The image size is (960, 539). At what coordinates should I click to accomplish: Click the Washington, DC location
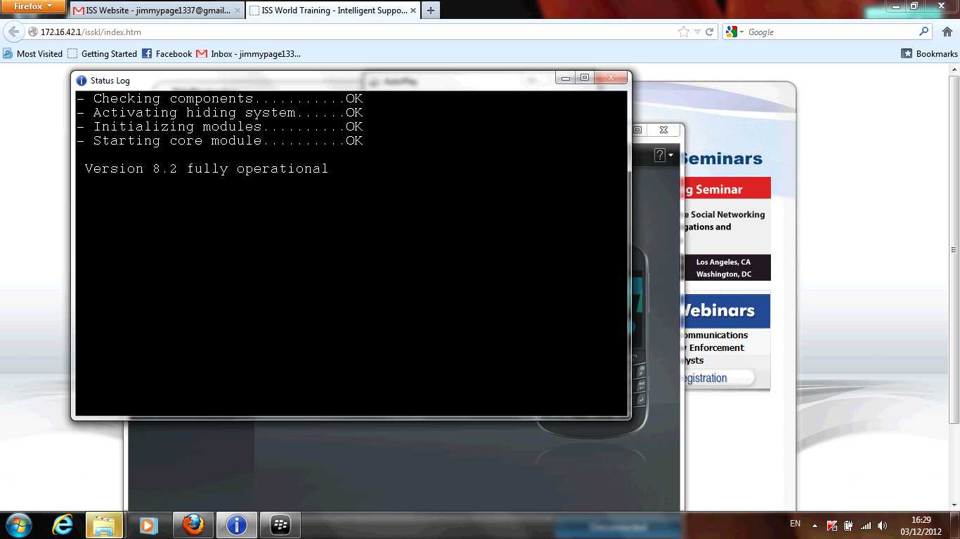[x=723, y=274]
